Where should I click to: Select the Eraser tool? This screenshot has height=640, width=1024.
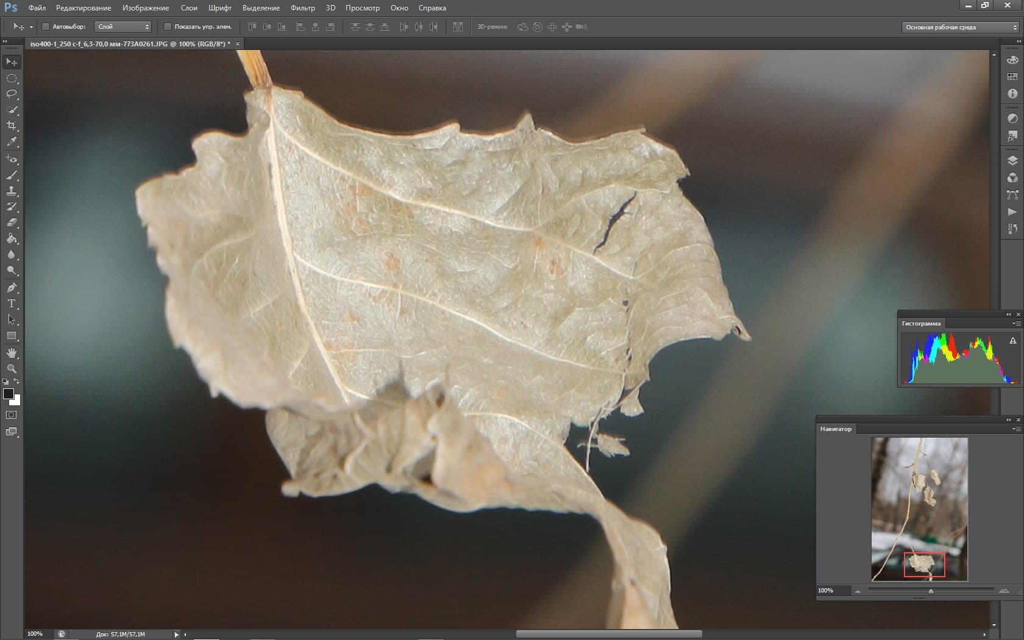(x=12, y=222)
